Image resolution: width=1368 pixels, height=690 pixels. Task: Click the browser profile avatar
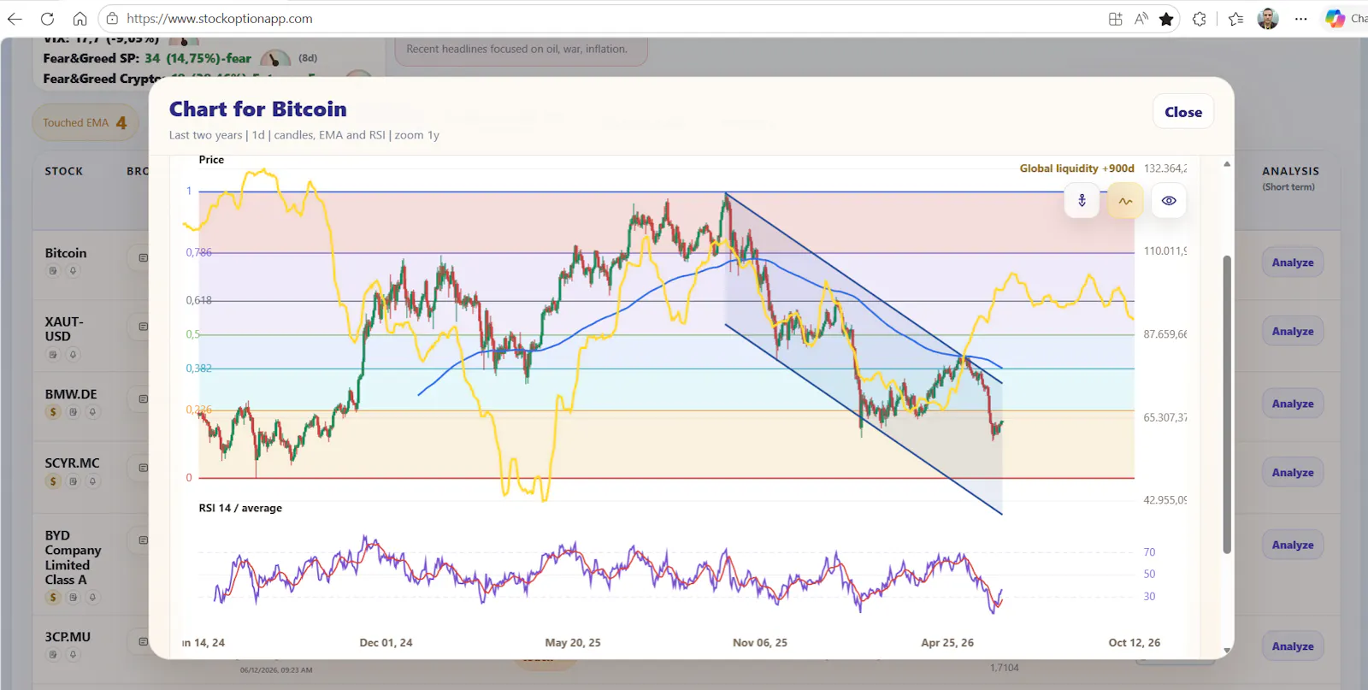pyautogui.click(x=1268, y=19)
